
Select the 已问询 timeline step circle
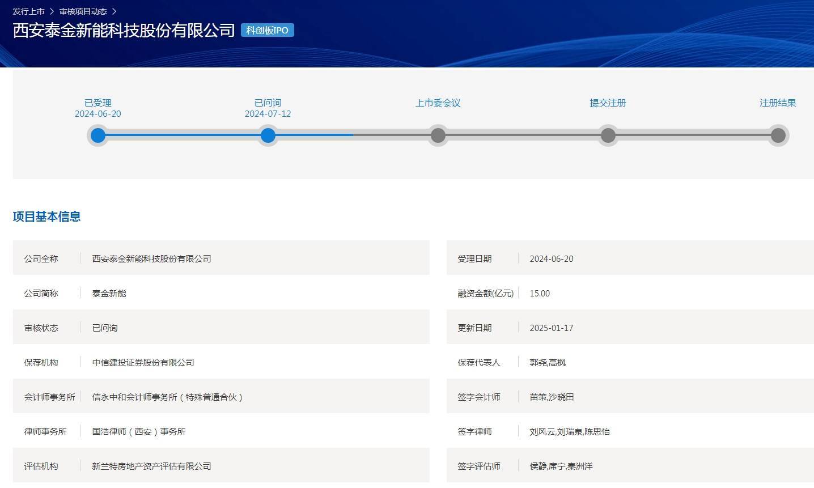pos(268,135)
